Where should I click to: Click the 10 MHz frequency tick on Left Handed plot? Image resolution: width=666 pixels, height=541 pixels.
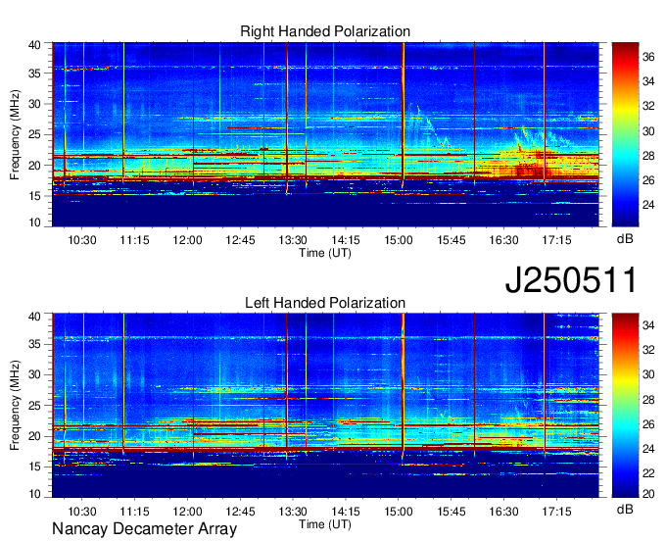[35, 494]
